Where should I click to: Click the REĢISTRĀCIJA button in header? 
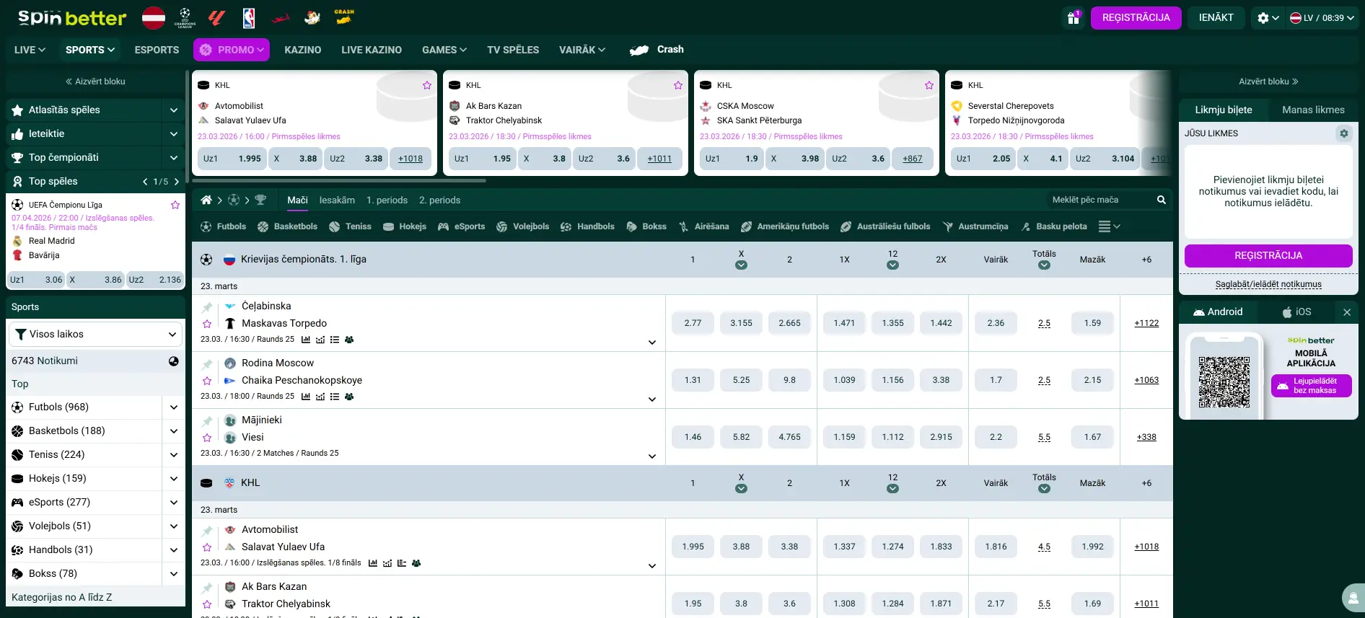(1136, 18)
